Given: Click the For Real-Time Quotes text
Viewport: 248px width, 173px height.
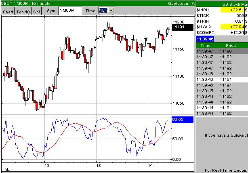Looking at the screenshot, I should (x=226, y=171).
